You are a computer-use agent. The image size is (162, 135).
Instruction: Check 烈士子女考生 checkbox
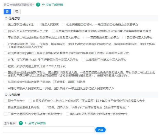[x=5, y=101]
